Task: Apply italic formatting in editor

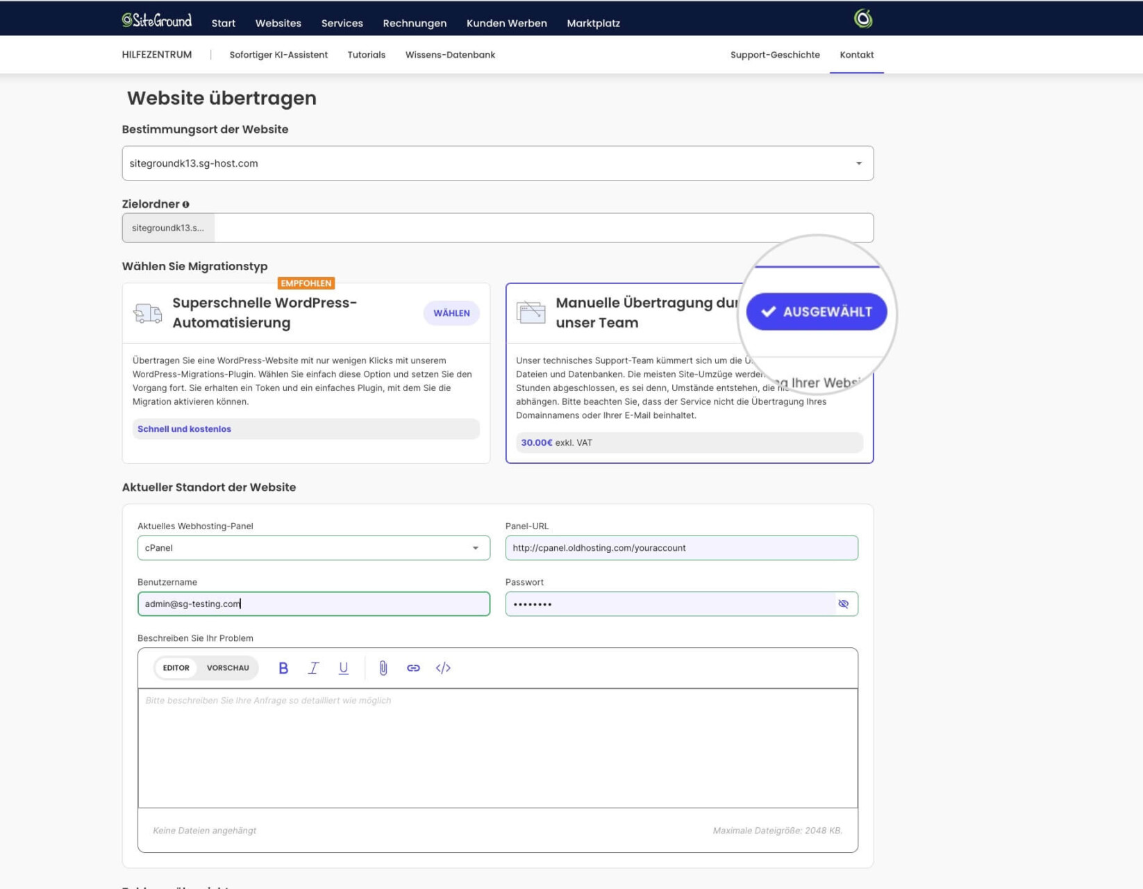Action: (313, 668)
